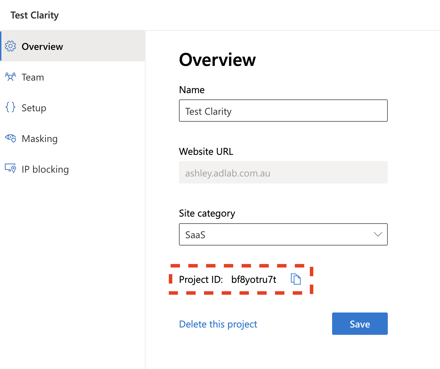Focus the Name field containing Test Clarity
The image size is (440, 369).
(x=283, y=111)
